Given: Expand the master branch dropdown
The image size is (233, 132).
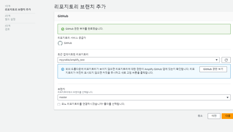Looking at the screenshot, I should [x=144, y=97].
